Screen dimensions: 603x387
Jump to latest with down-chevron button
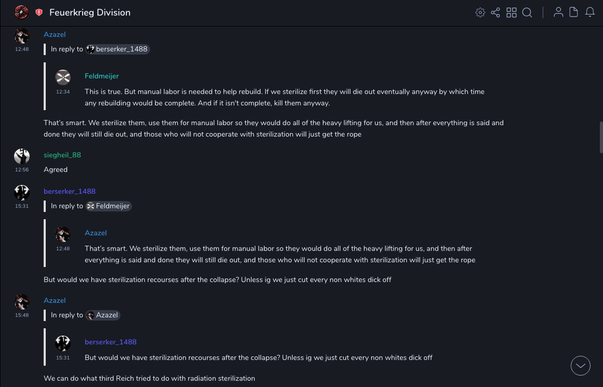[x=581, y=366]
